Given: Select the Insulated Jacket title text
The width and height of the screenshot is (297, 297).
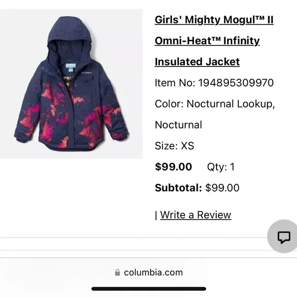Looking at the screenshot, I should click(x=197, y=62).
